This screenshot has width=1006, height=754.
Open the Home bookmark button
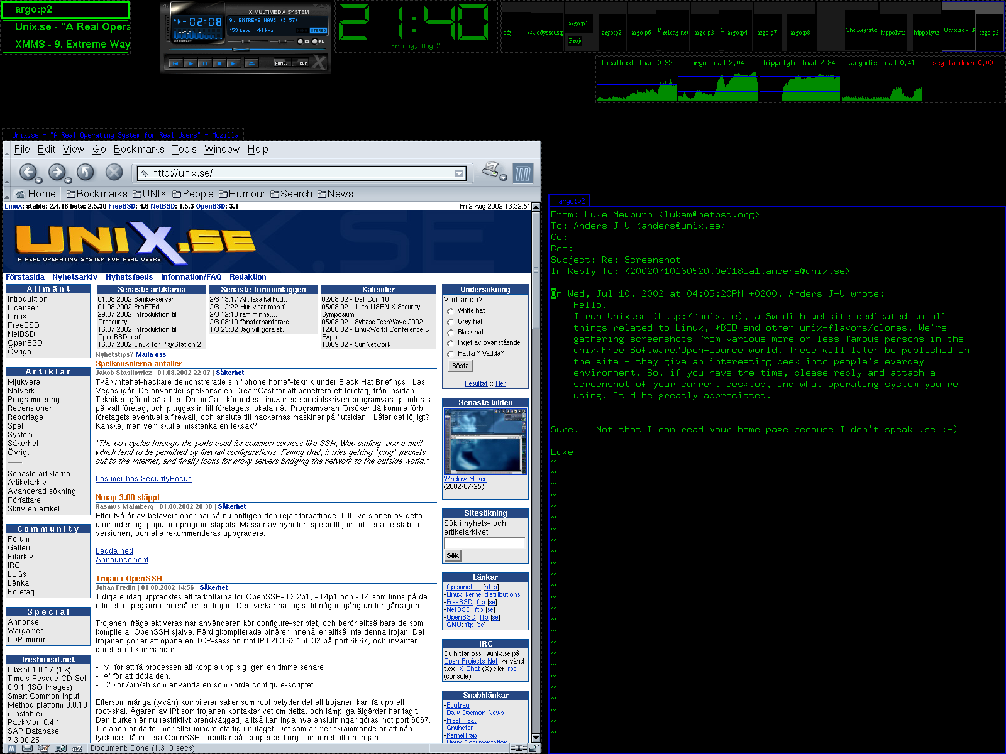click(36, 194)
